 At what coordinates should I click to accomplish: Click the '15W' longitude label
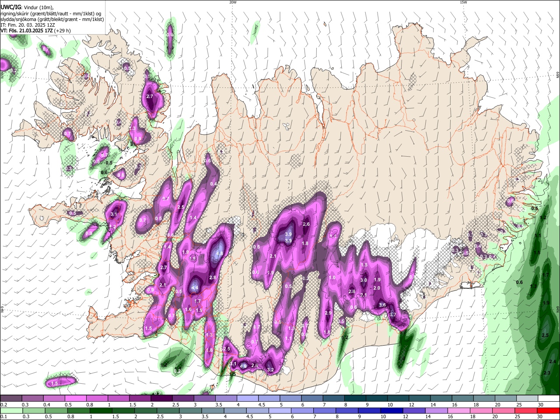coord(463,2)
